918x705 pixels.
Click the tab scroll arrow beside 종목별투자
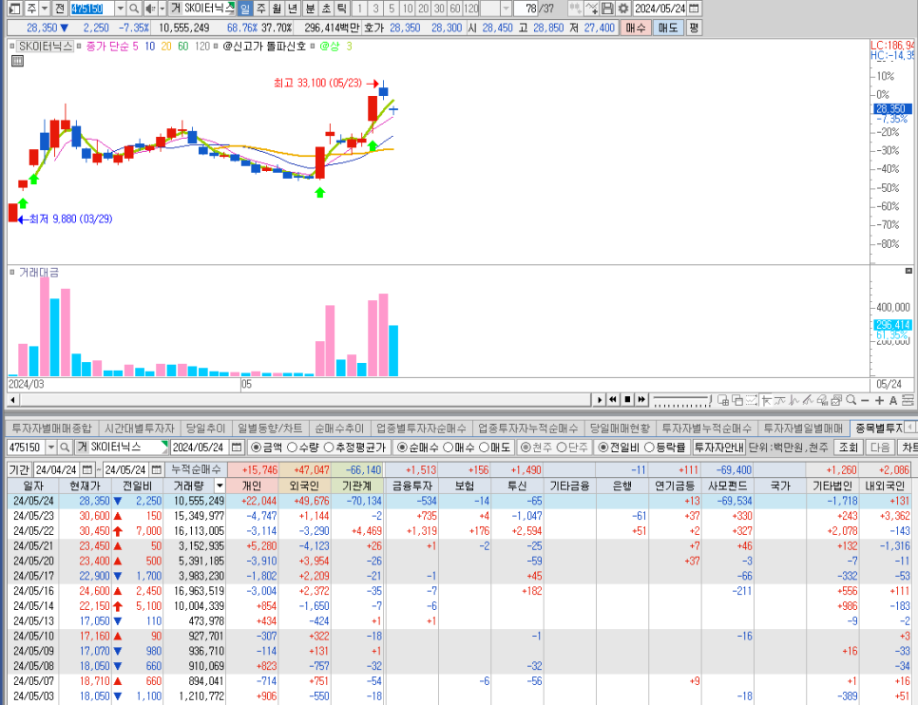(909, 428)
